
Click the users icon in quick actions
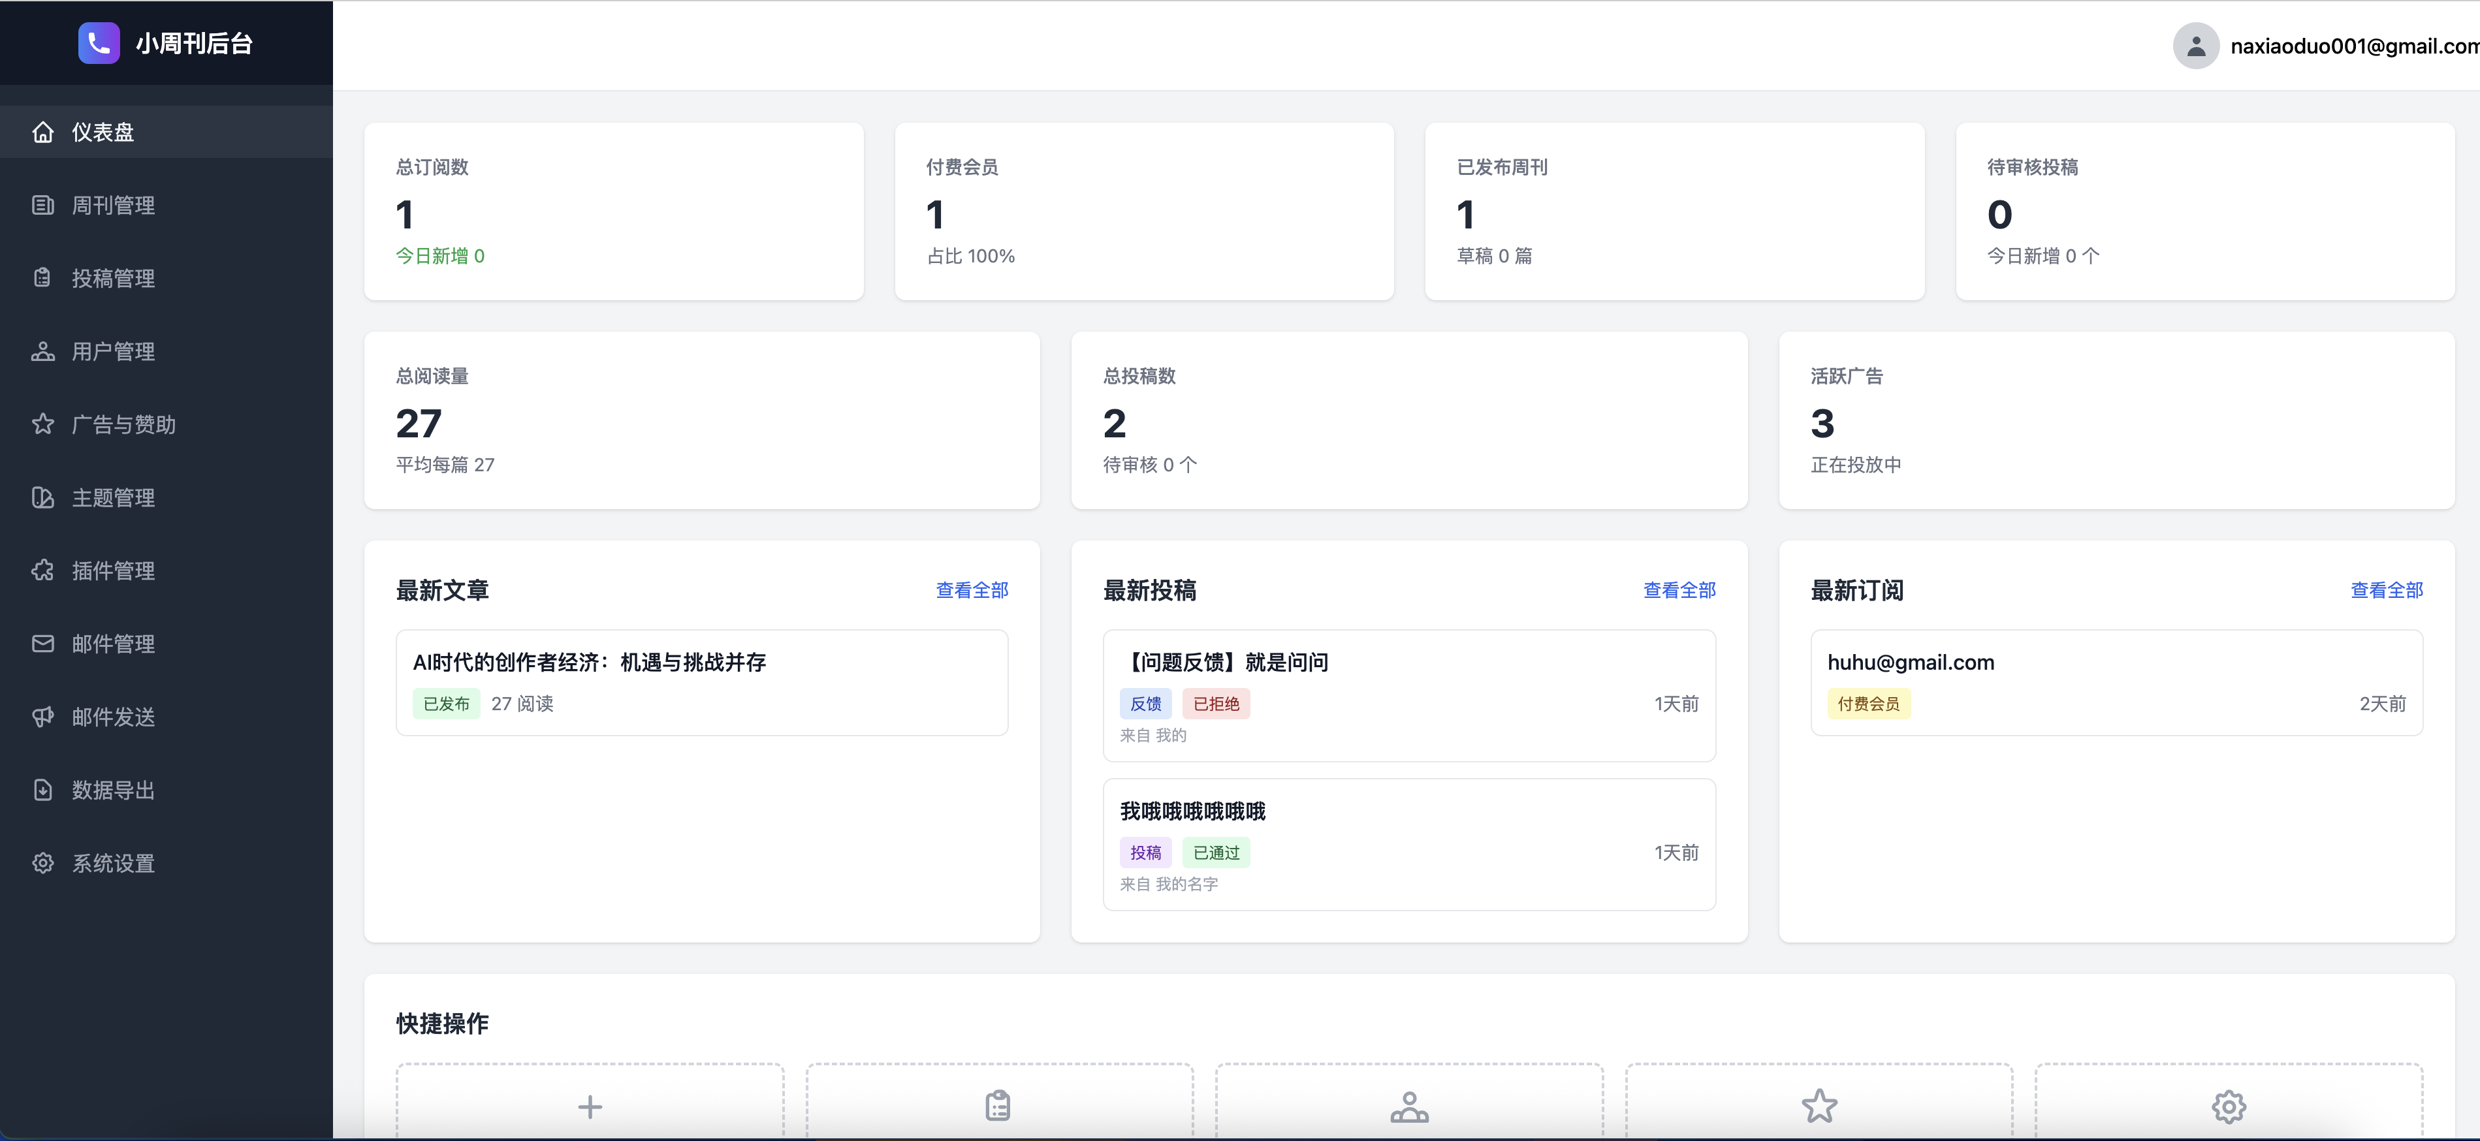point(1409,1106)
